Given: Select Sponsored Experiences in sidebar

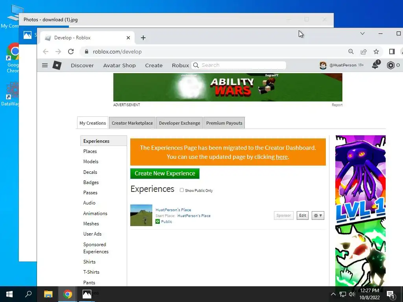Looking at the screenshot, I should 96,248.
